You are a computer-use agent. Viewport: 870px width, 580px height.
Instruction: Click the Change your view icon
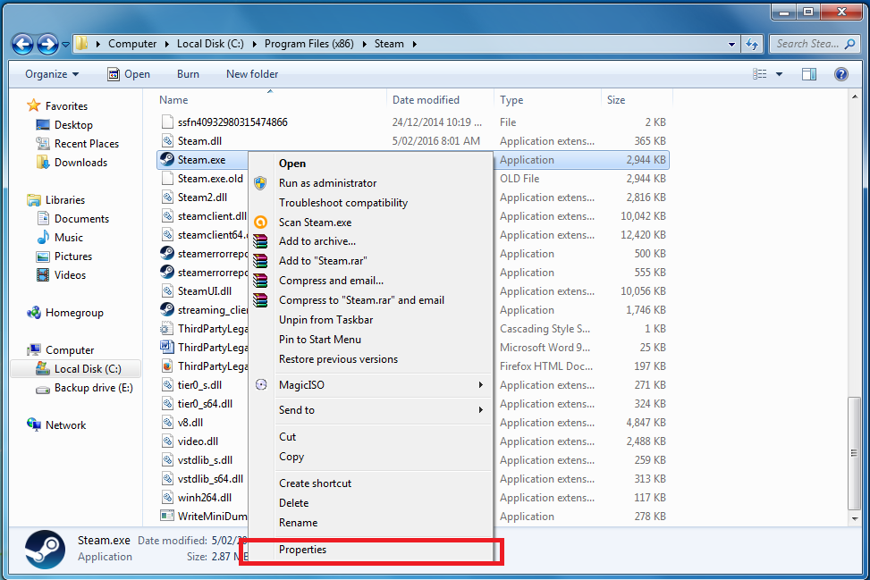click(760, 74)
